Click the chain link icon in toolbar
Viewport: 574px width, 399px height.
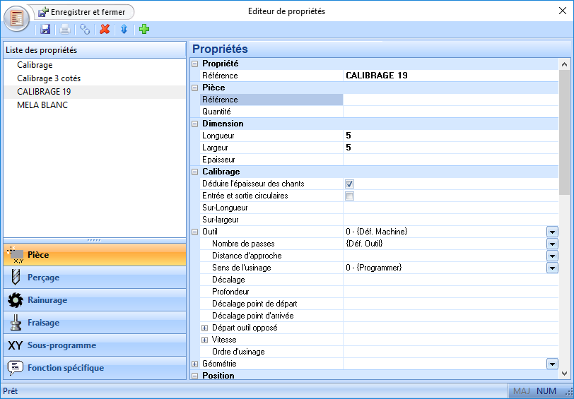pos(85,30)
